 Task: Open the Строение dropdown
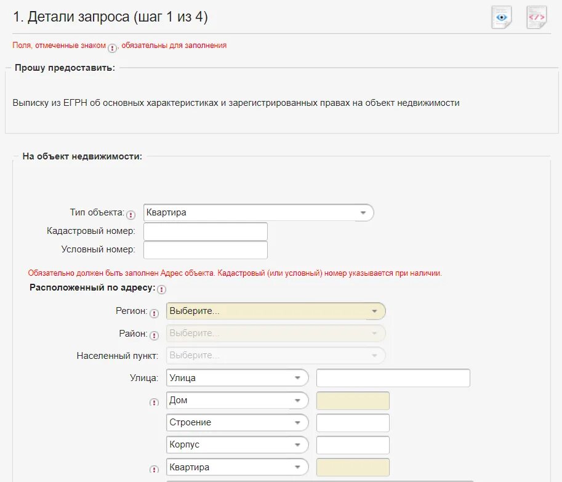point(237,422)
